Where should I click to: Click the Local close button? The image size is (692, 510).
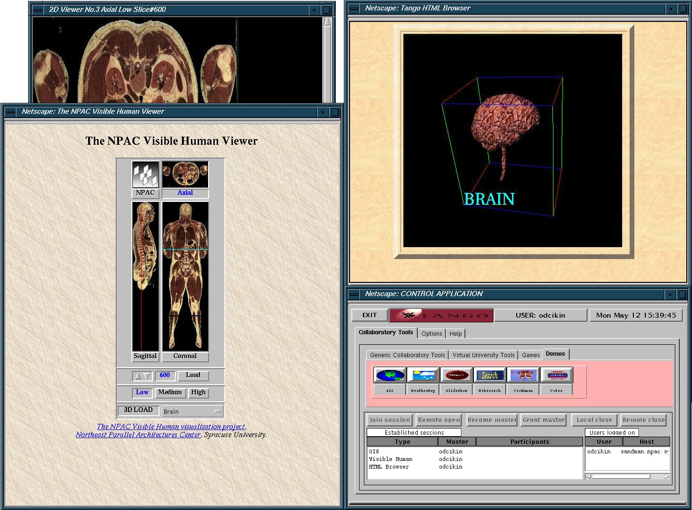[x=594, y=420]
